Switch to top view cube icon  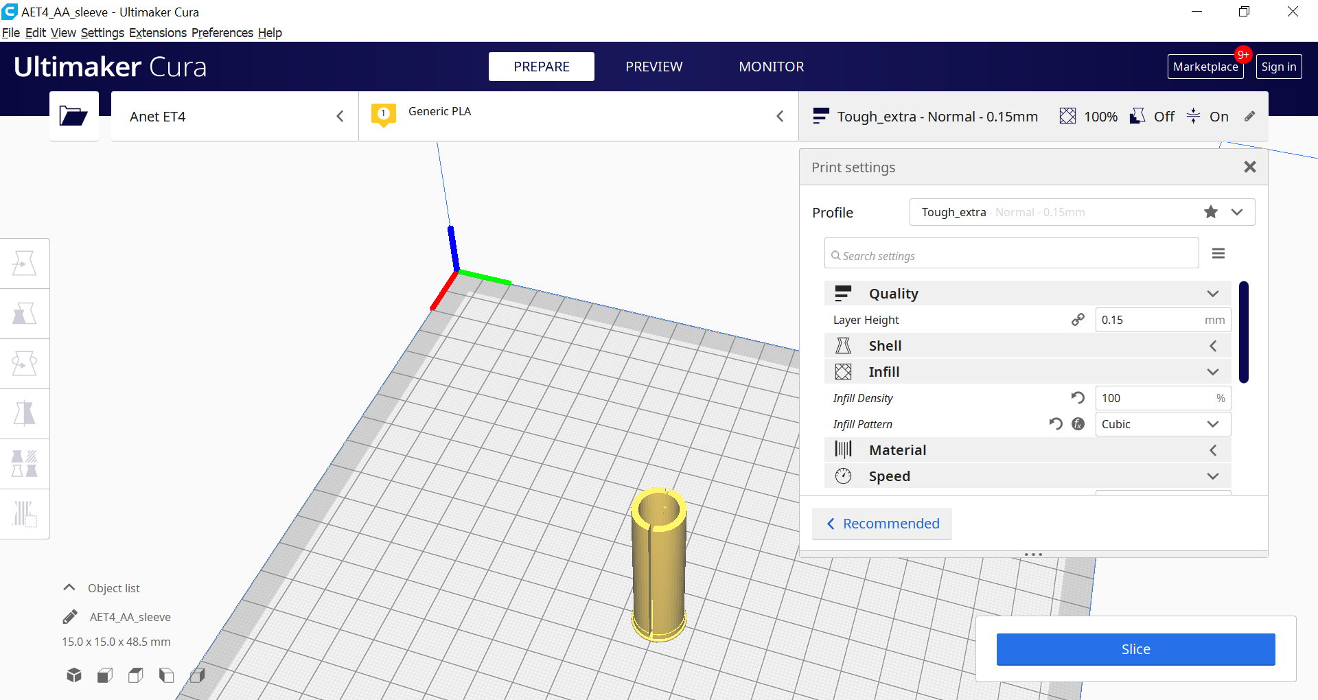point(136,675)
